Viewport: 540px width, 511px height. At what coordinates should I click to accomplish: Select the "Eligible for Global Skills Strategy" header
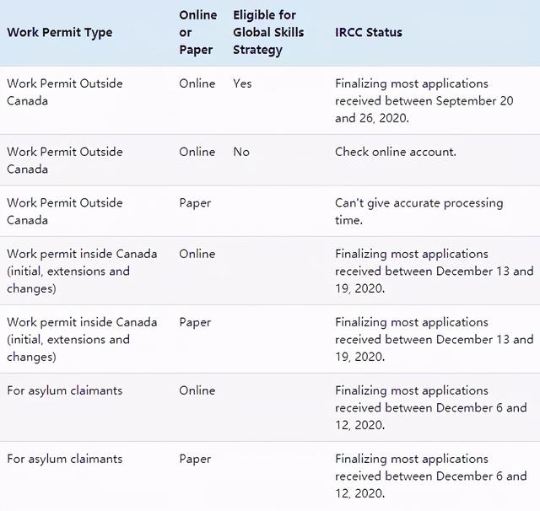(268, 33)
